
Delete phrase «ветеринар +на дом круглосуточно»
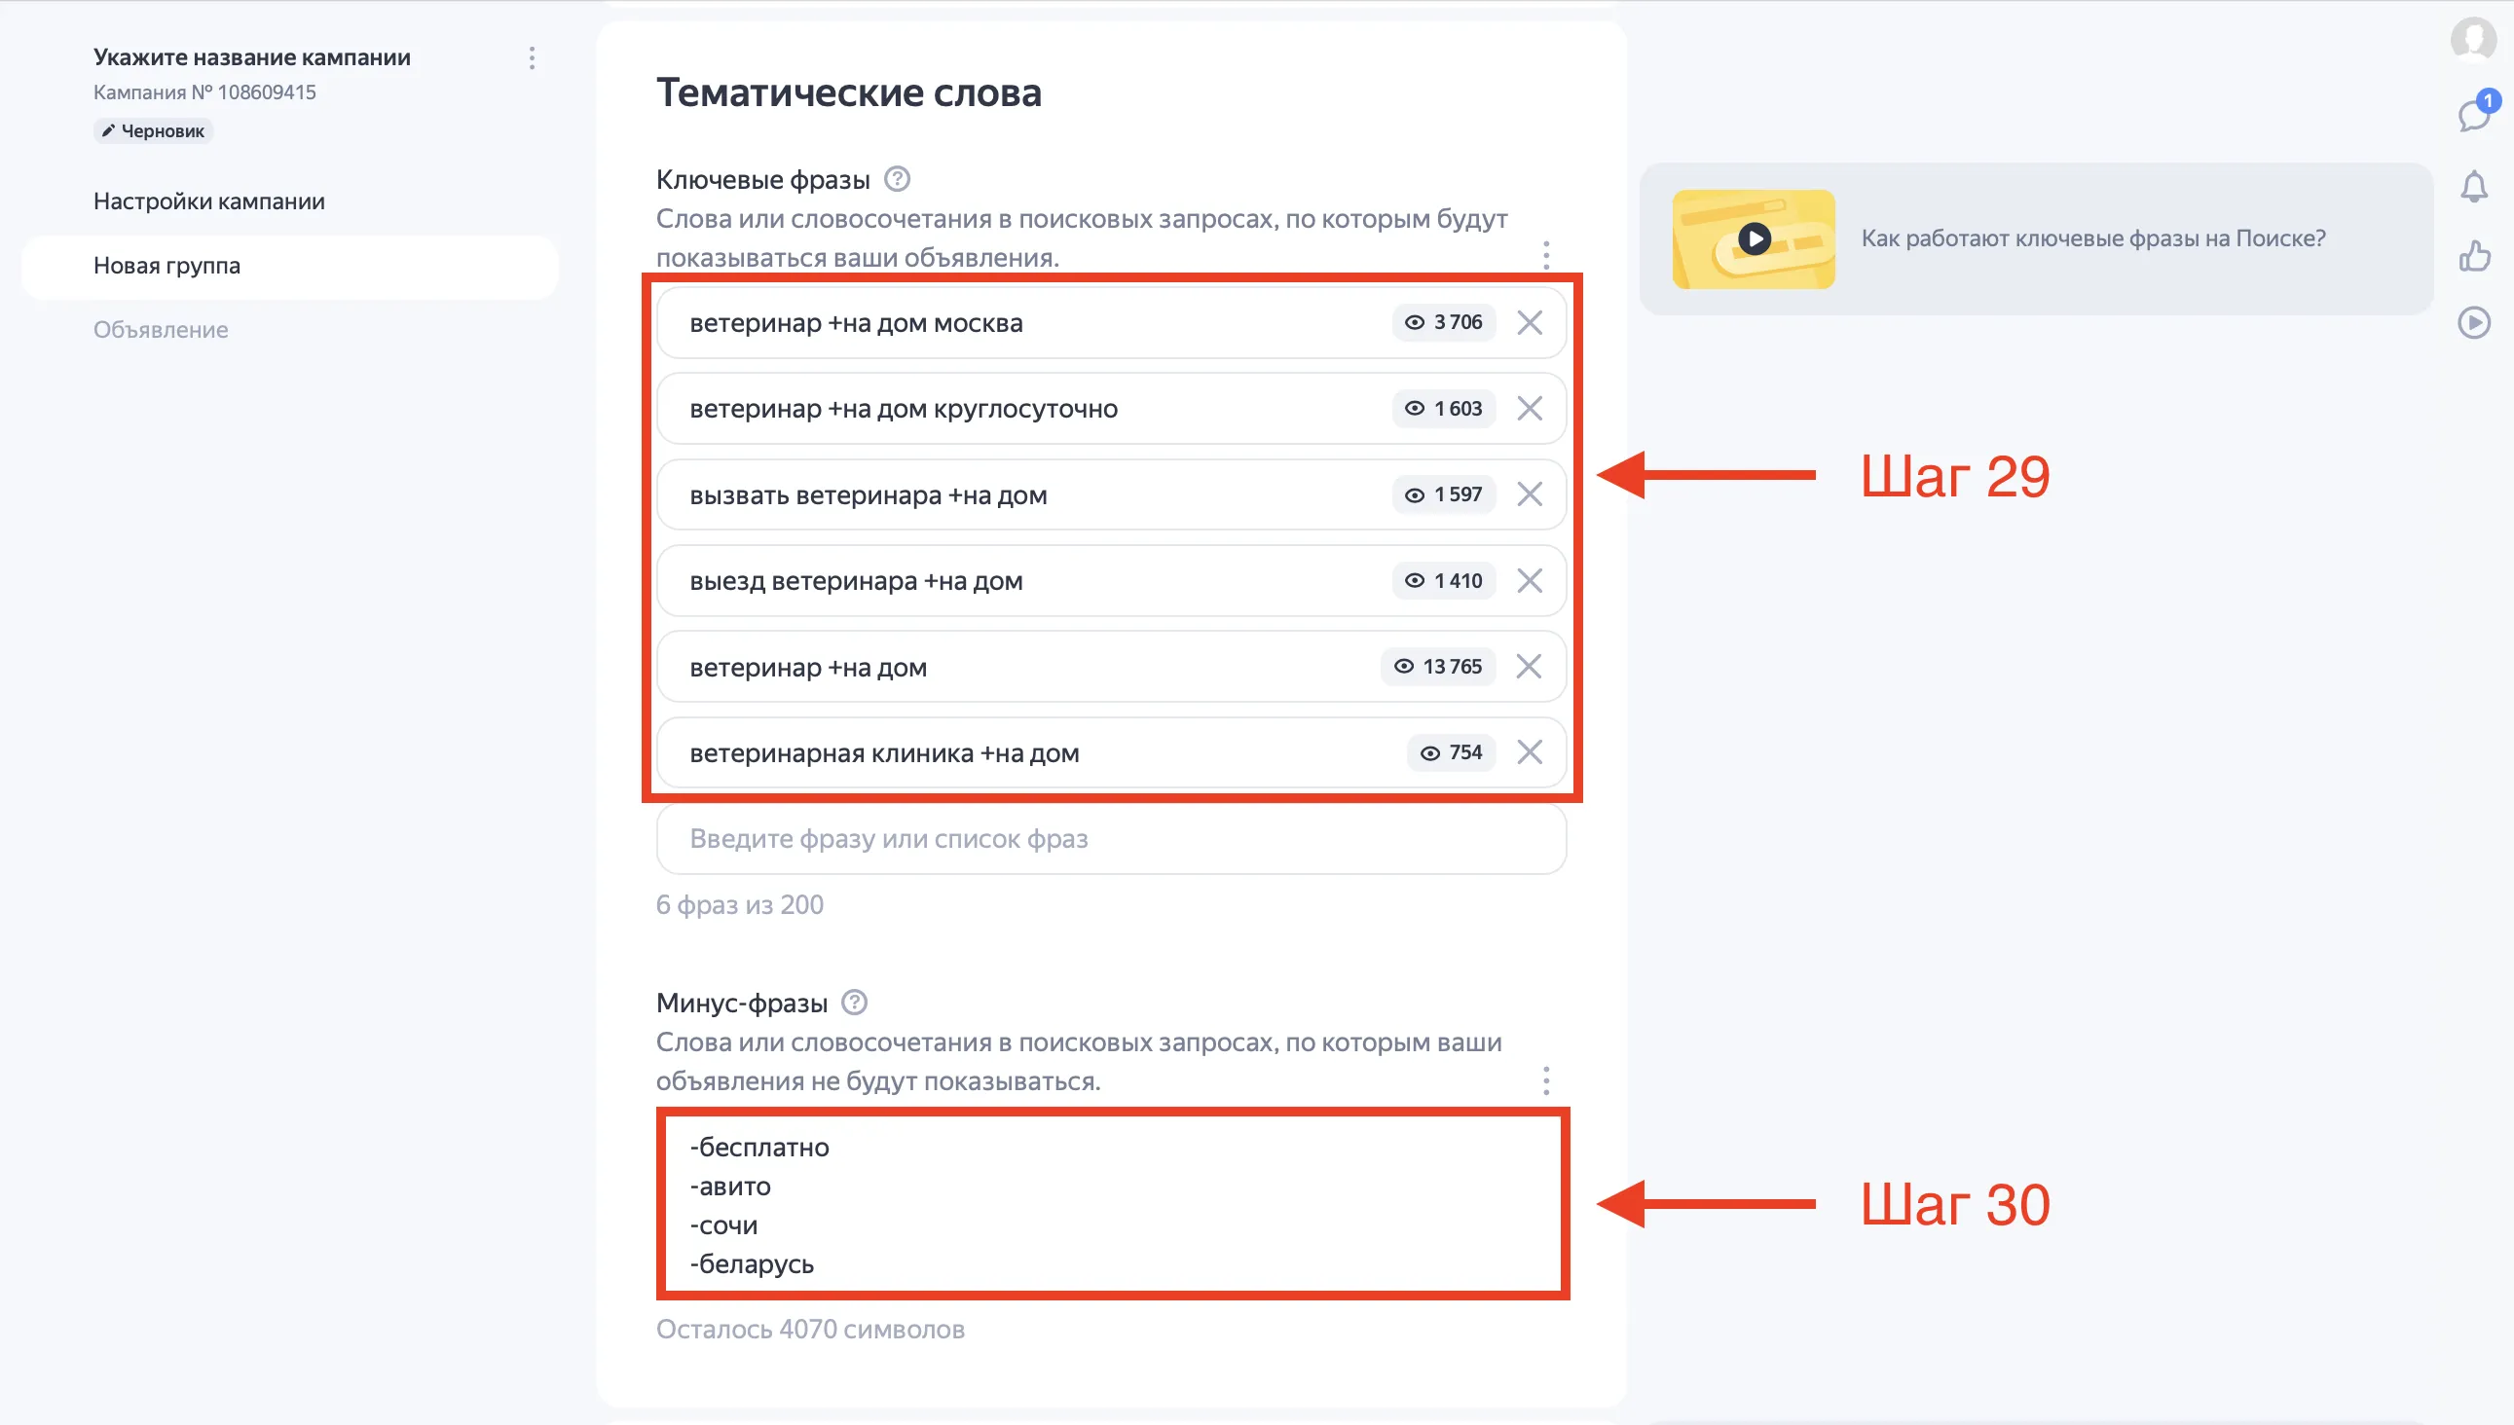click(1531, 408)
